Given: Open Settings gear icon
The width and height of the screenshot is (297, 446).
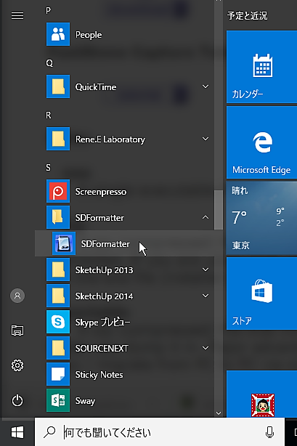Looking at the screenshot, I should click(x=17, y=365).
